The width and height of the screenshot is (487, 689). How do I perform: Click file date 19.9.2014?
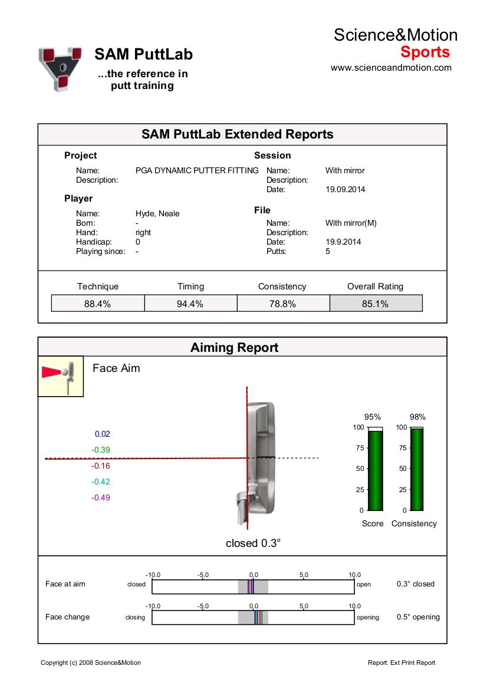pos(343,242)
